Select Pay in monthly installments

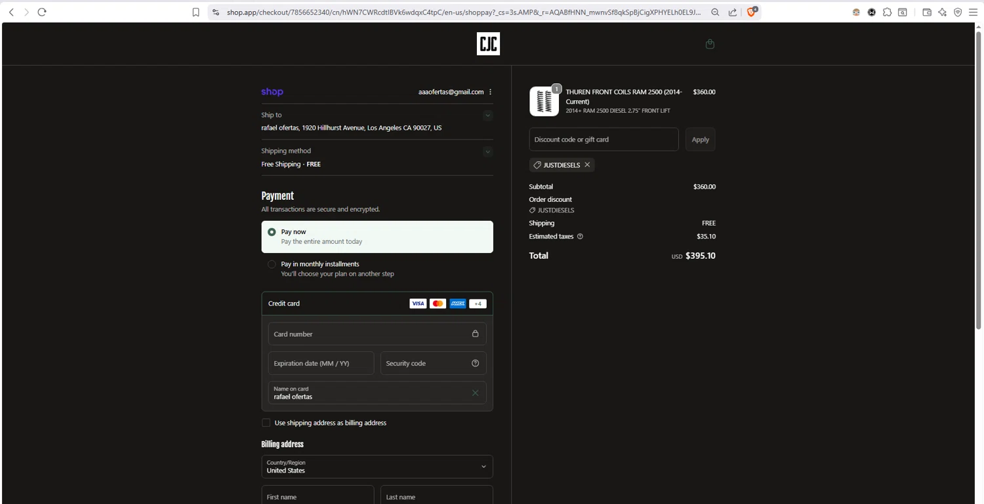[x=377, y=269]
